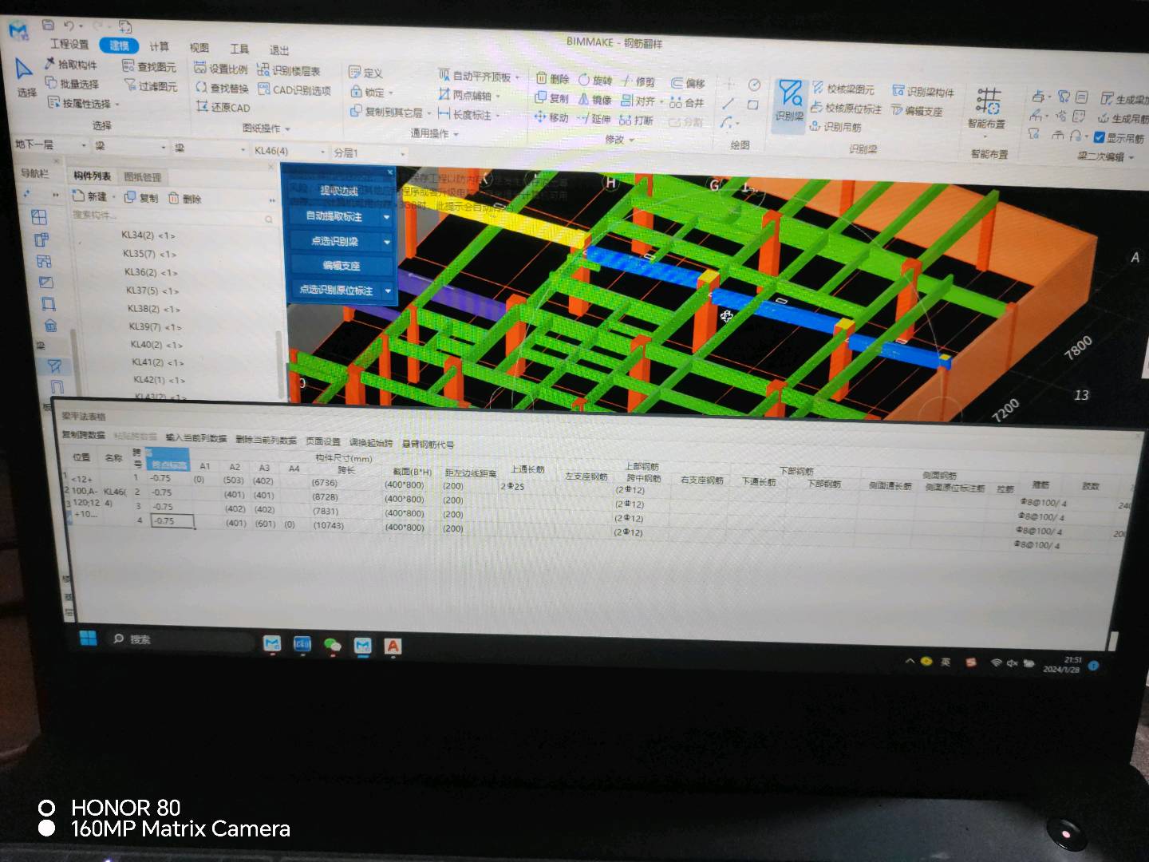Click the save icon in title bar
Screen dimensions: 1149x862
tap(48, 26)
